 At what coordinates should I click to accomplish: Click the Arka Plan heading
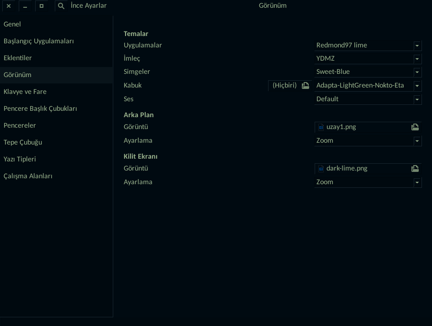pos(138,115)
